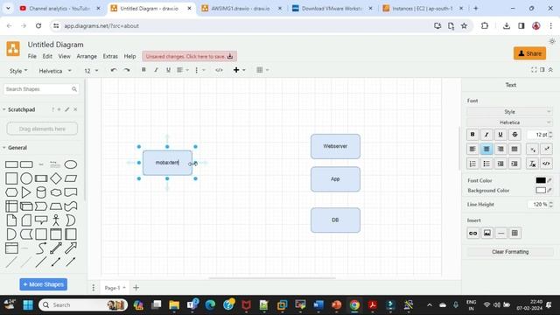The width and height of the screenshot is (560, 315).
Task: Click the Scratchpad edit pencil icon
Action: (x=67, y=109)
